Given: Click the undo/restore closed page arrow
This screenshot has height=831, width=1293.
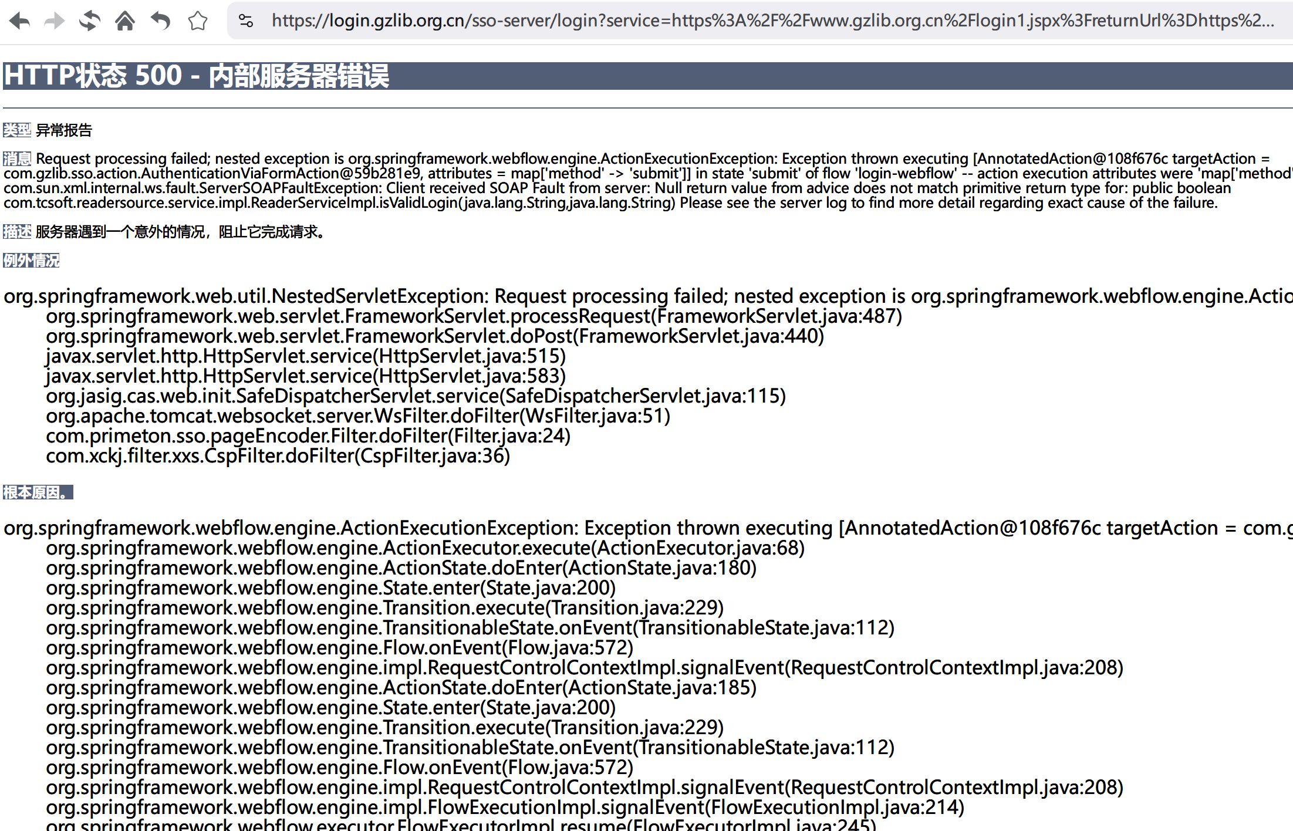Looking at the screenshot, I should tap(160, 21).
